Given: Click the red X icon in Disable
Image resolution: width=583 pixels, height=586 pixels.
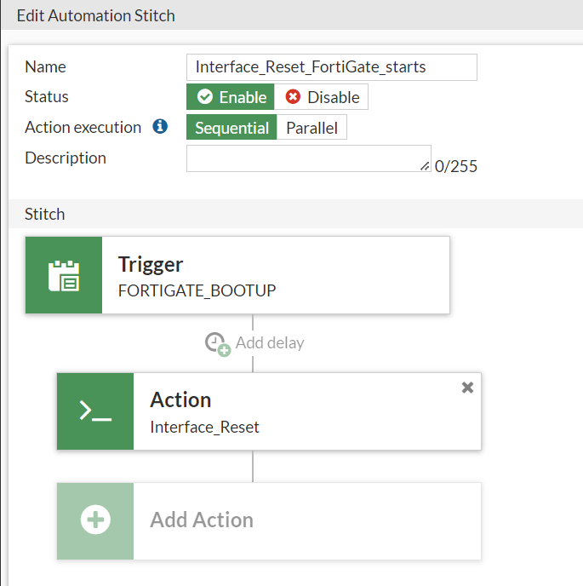Looking at the screenshot, I should click(x=294, y=97).
